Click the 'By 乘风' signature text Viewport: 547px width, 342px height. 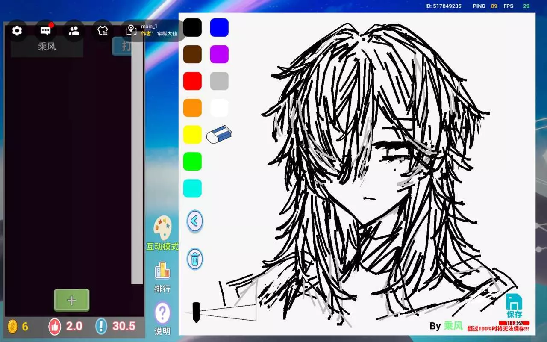[446, 326]
